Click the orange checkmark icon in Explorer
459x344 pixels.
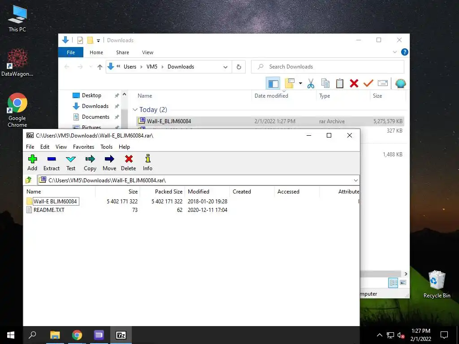368,83
